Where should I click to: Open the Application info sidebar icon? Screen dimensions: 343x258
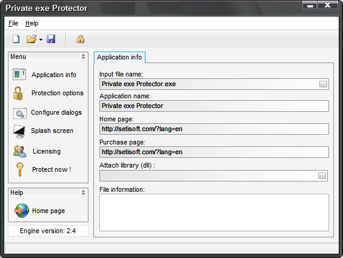(x=19, y=75)
